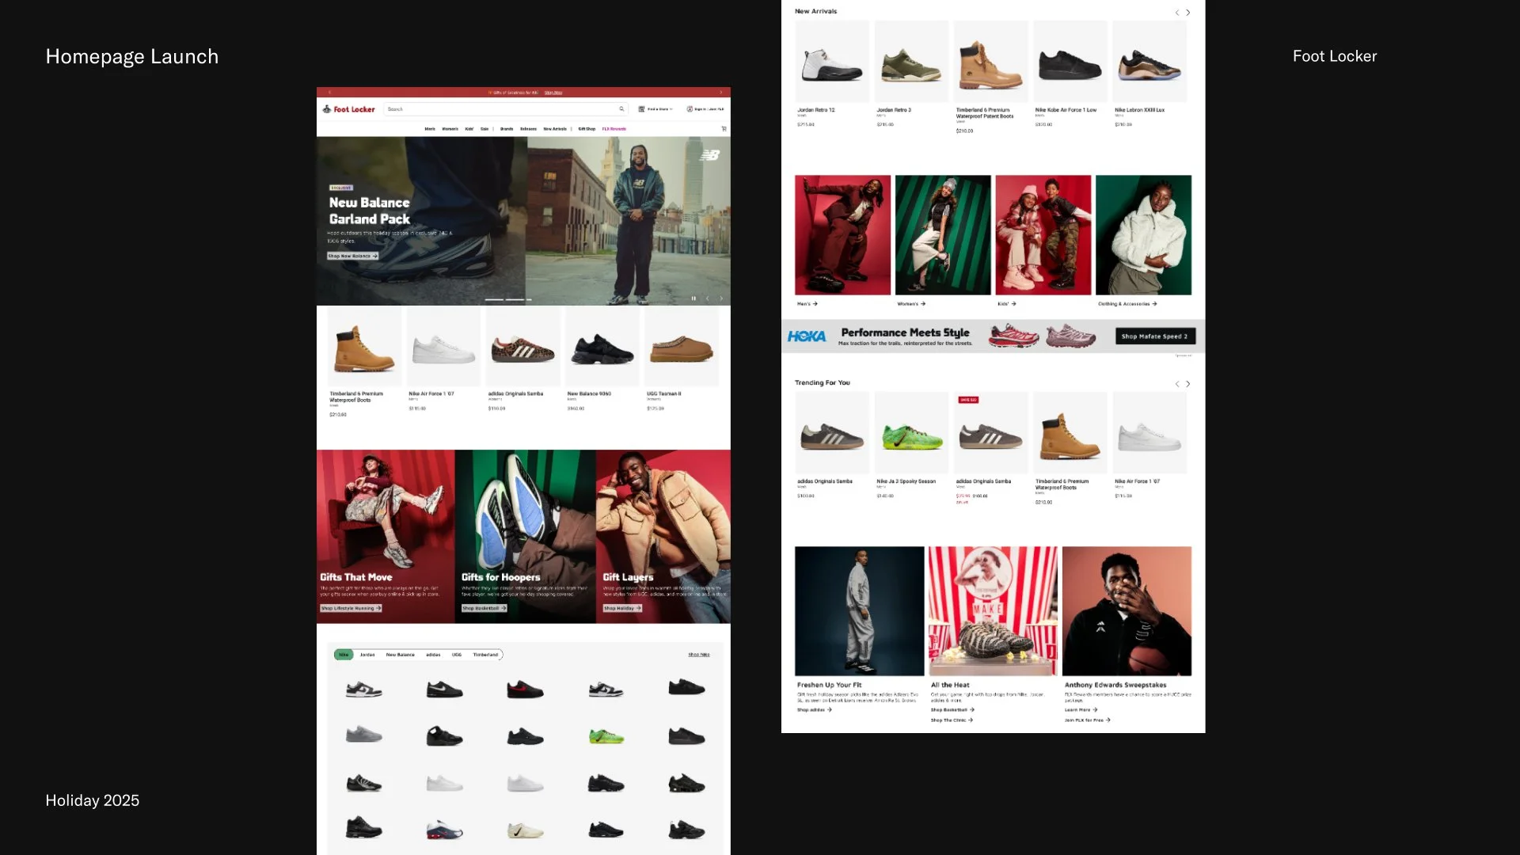
Task: Expand the Find a Store dropdown
Action: (x=671, y=109)
